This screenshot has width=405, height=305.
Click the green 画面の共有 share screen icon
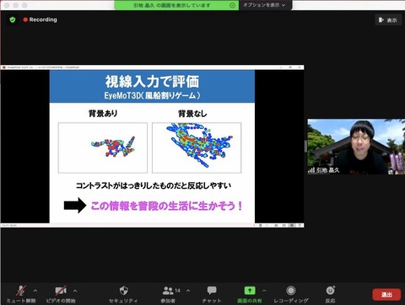(x=250, y=291)
